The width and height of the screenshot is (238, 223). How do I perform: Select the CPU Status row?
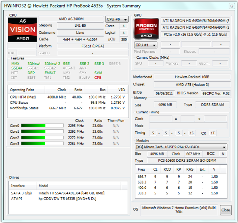coord(68,103)
